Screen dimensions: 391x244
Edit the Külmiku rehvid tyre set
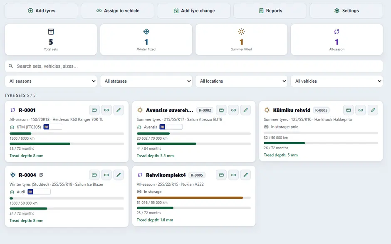point(373,110)
